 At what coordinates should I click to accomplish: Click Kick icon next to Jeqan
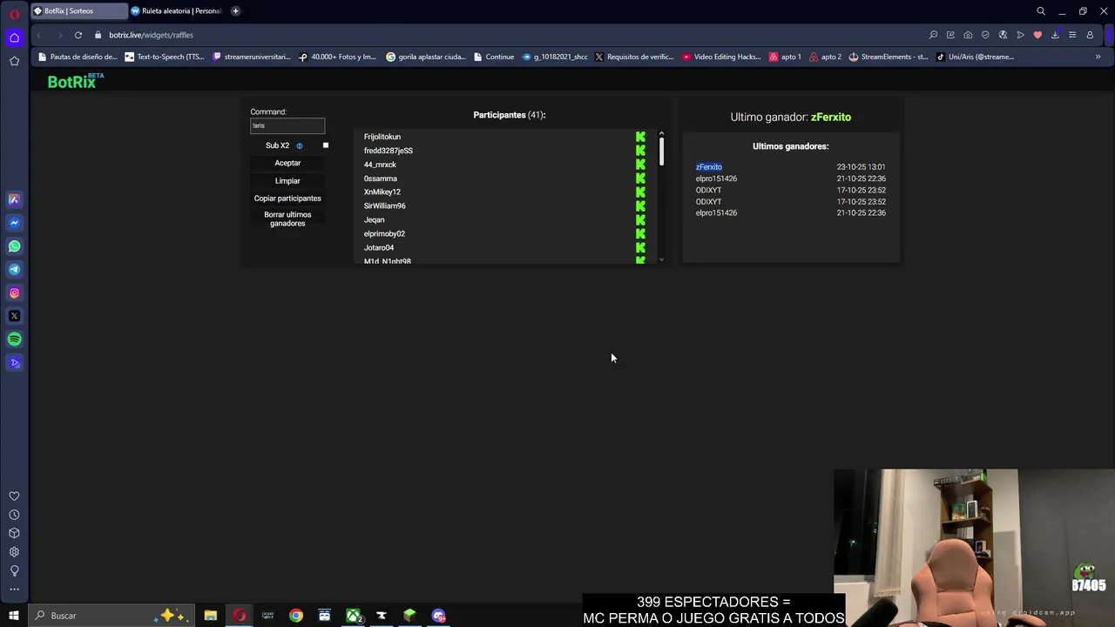(640, 220)
